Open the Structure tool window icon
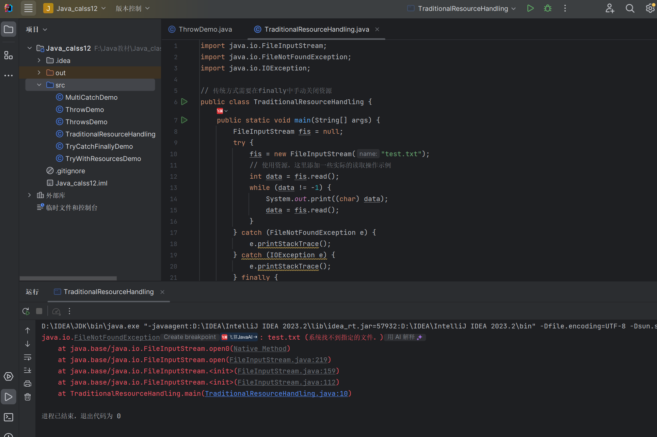The image size is (657, 437). click(9, 55)
